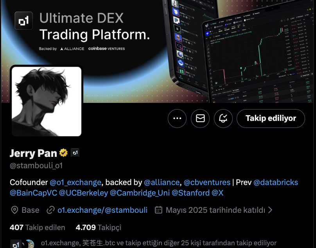View the 407 Takip edilen list

(x=37, y=227)
